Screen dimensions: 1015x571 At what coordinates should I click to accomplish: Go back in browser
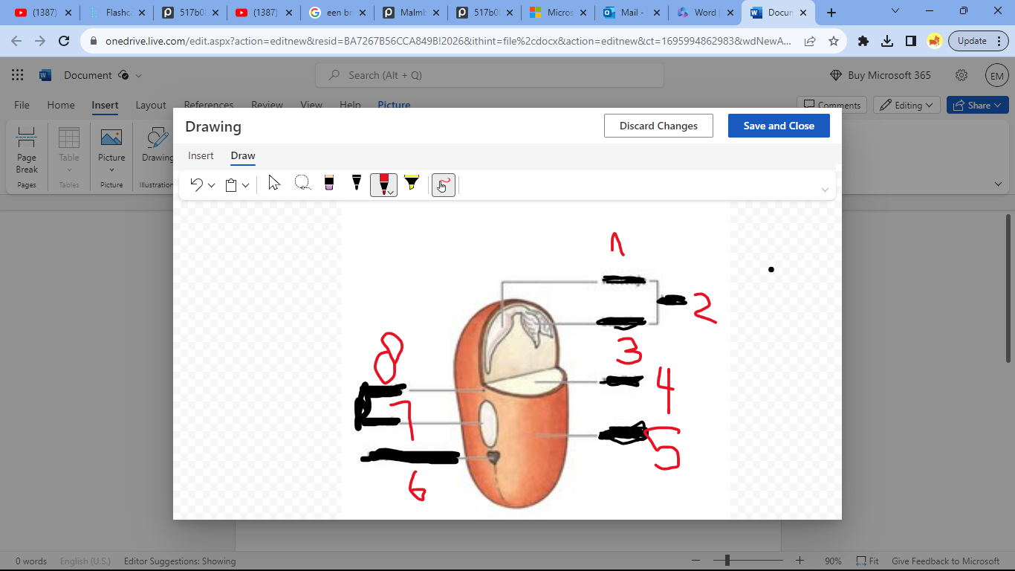(16, 41)
